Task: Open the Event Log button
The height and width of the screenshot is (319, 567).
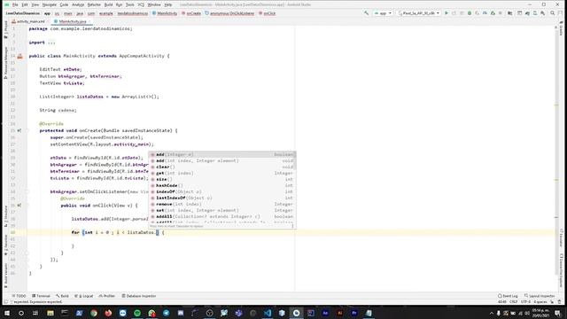Action: pos(508,296)
